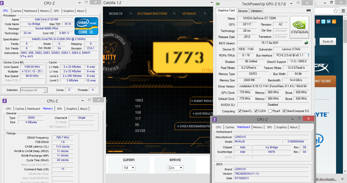Switch to the Sensors tab in GPU-Z
This screenshot has width=347, height=183.
pos(243,11)
